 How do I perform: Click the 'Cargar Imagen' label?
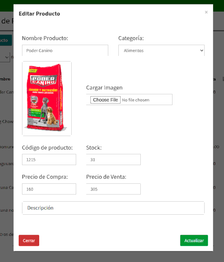point(104,88)
